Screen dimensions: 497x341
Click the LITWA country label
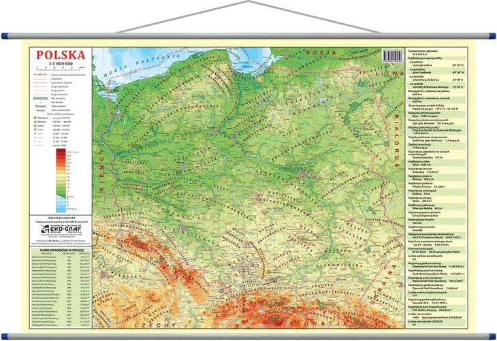pos(389,74)
